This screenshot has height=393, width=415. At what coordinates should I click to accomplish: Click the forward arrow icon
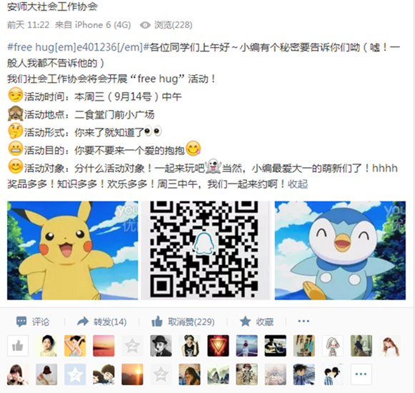[x=83, y=322]
